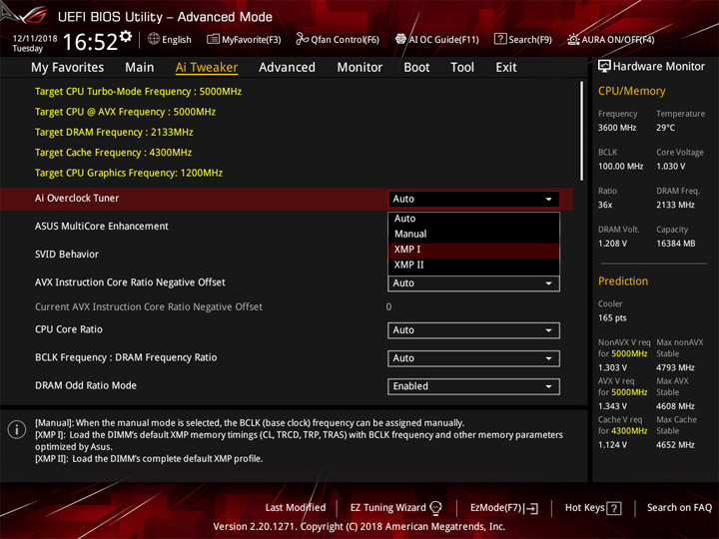719x539 pixels.
Task: Click the 12/11/2018 date text
Action: pos(35,39)
